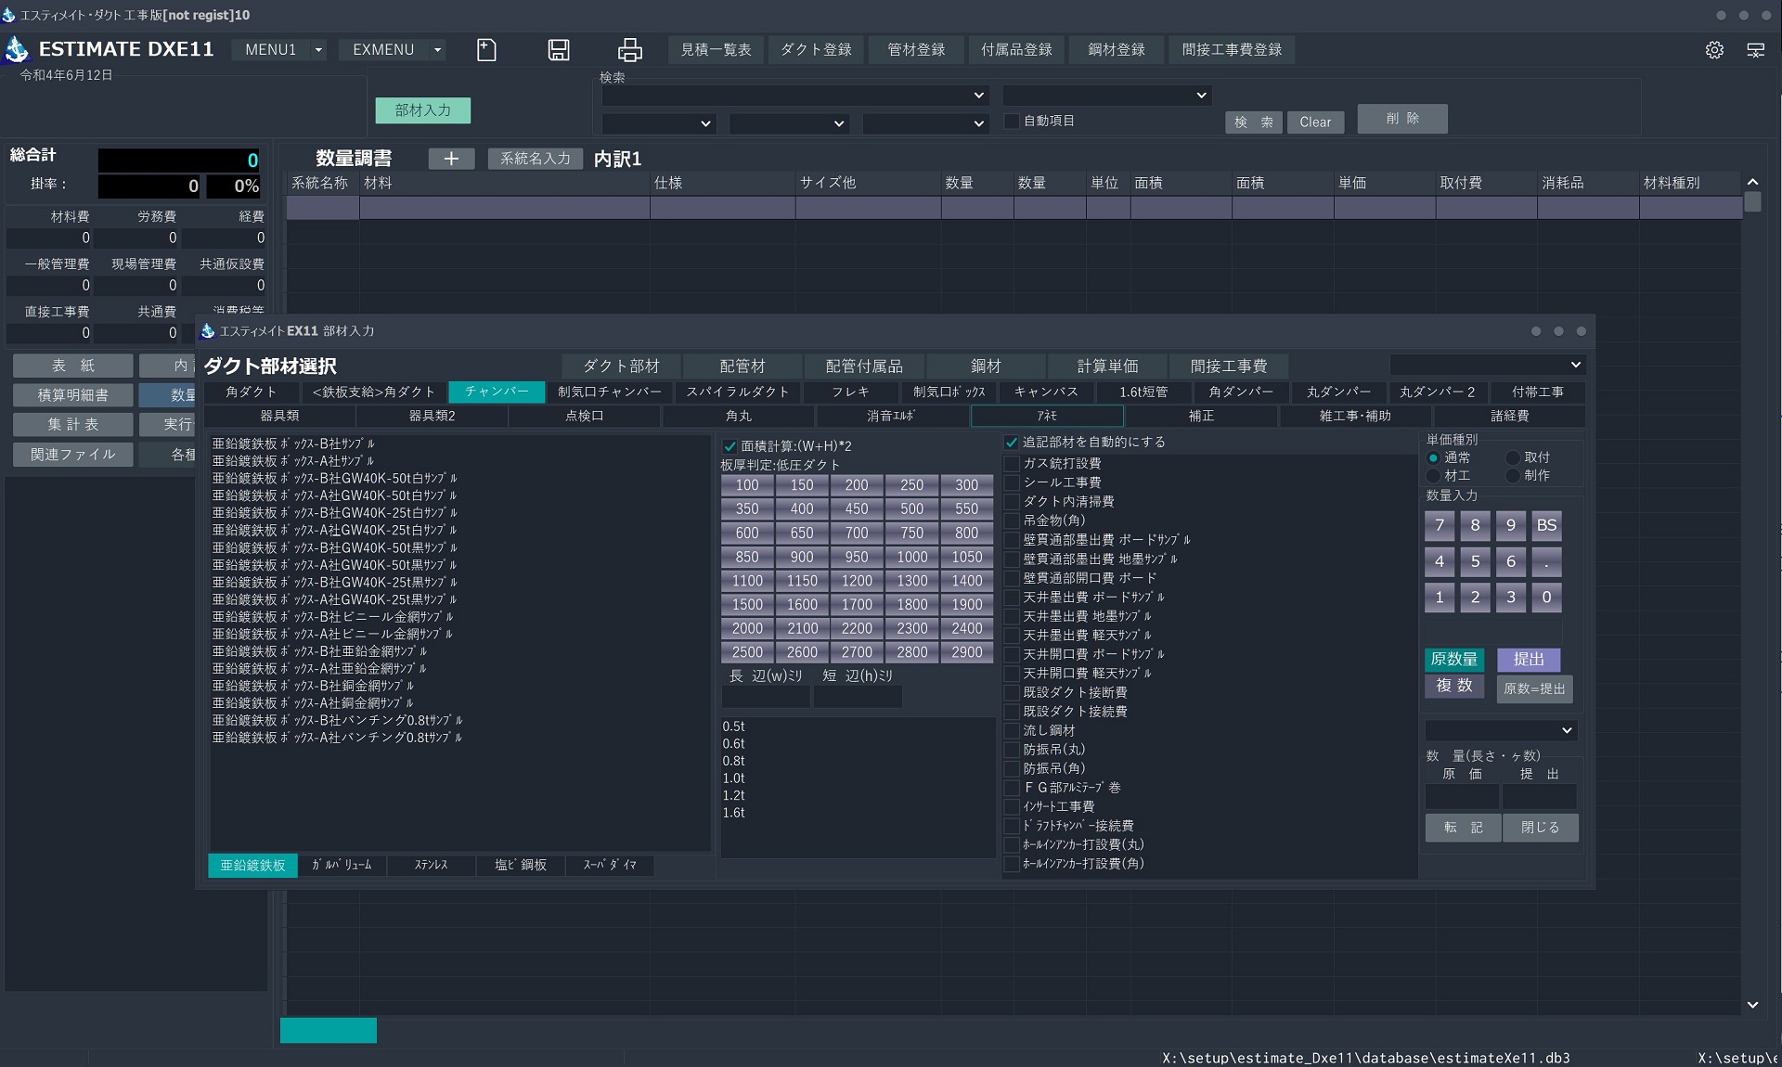Click the printer icon
1782x1067 pixels.
(630, 49)
